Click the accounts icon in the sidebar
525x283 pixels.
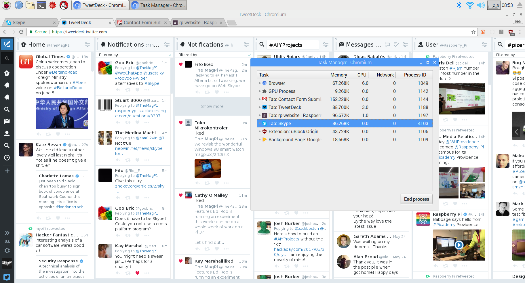(x=7, y=242)
